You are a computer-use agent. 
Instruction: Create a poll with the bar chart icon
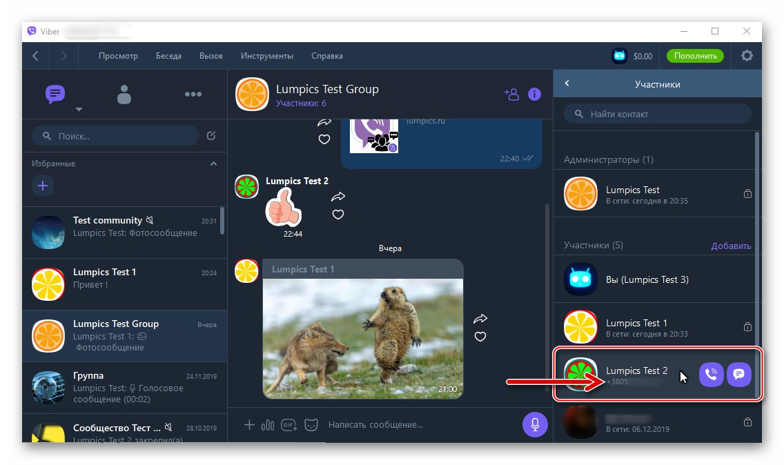(268, 425)
